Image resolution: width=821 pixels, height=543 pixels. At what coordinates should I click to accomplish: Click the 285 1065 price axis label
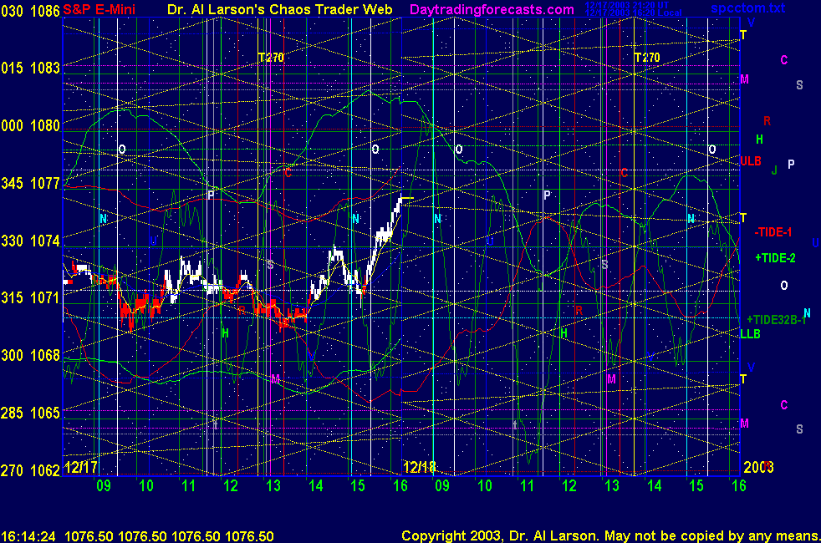point(30,413)
